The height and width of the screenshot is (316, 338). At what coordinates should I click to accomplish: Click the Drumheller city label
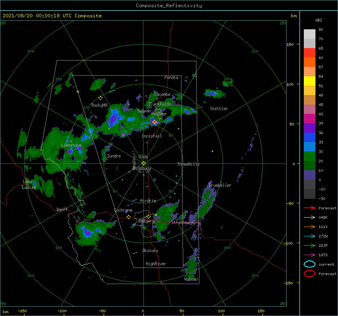(x=220, y=185)
